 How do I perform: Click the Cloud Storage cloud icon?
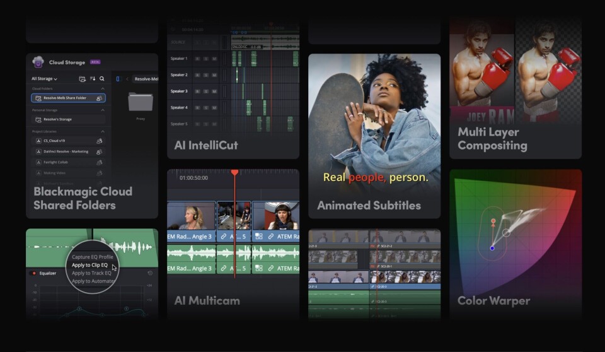[38, 62]
